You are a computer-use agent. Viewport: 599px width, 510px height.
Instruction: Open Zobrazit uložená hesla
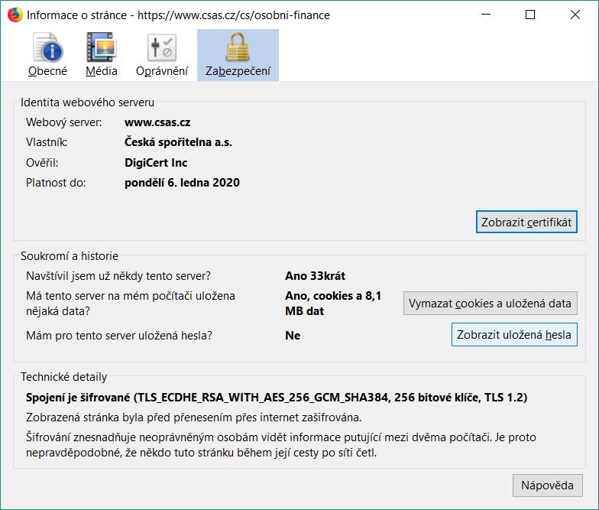pyautogui.click(x=514, y=335)
